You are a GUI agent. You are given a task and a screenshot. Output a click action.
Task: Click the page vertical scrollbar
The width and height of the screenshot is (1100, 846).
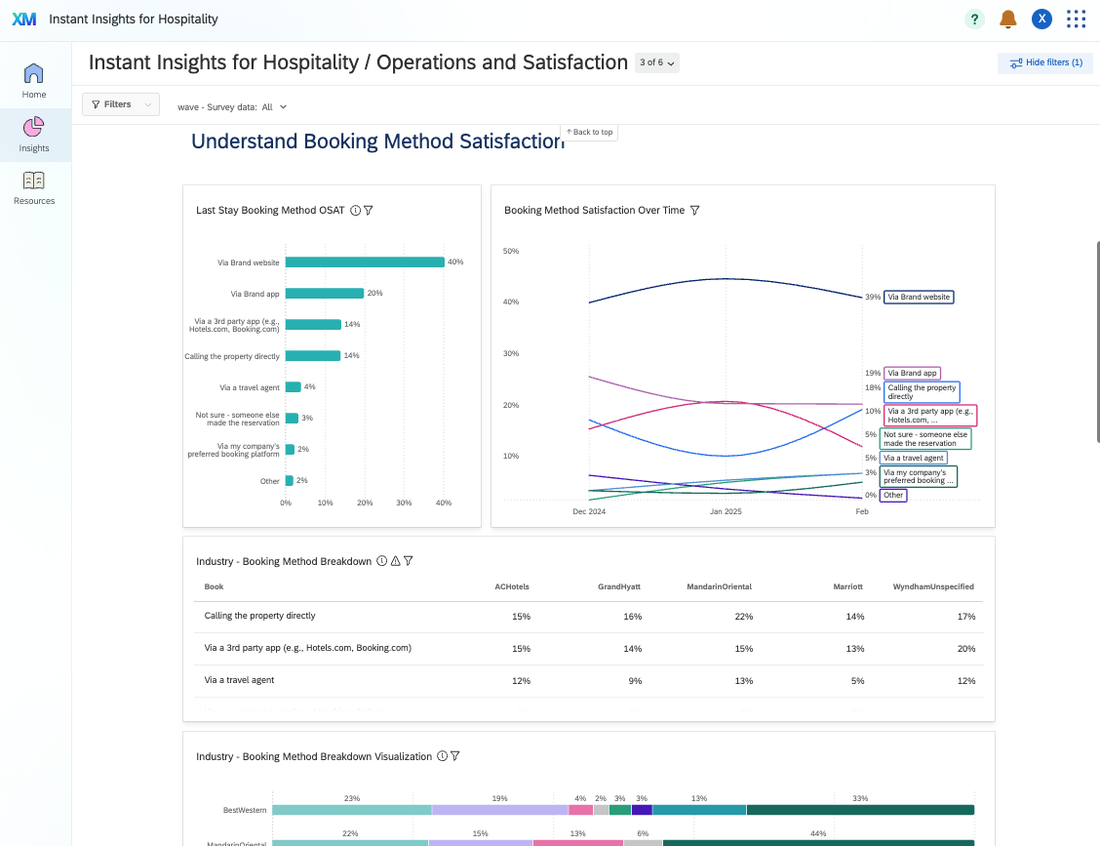pos(1097,342)
